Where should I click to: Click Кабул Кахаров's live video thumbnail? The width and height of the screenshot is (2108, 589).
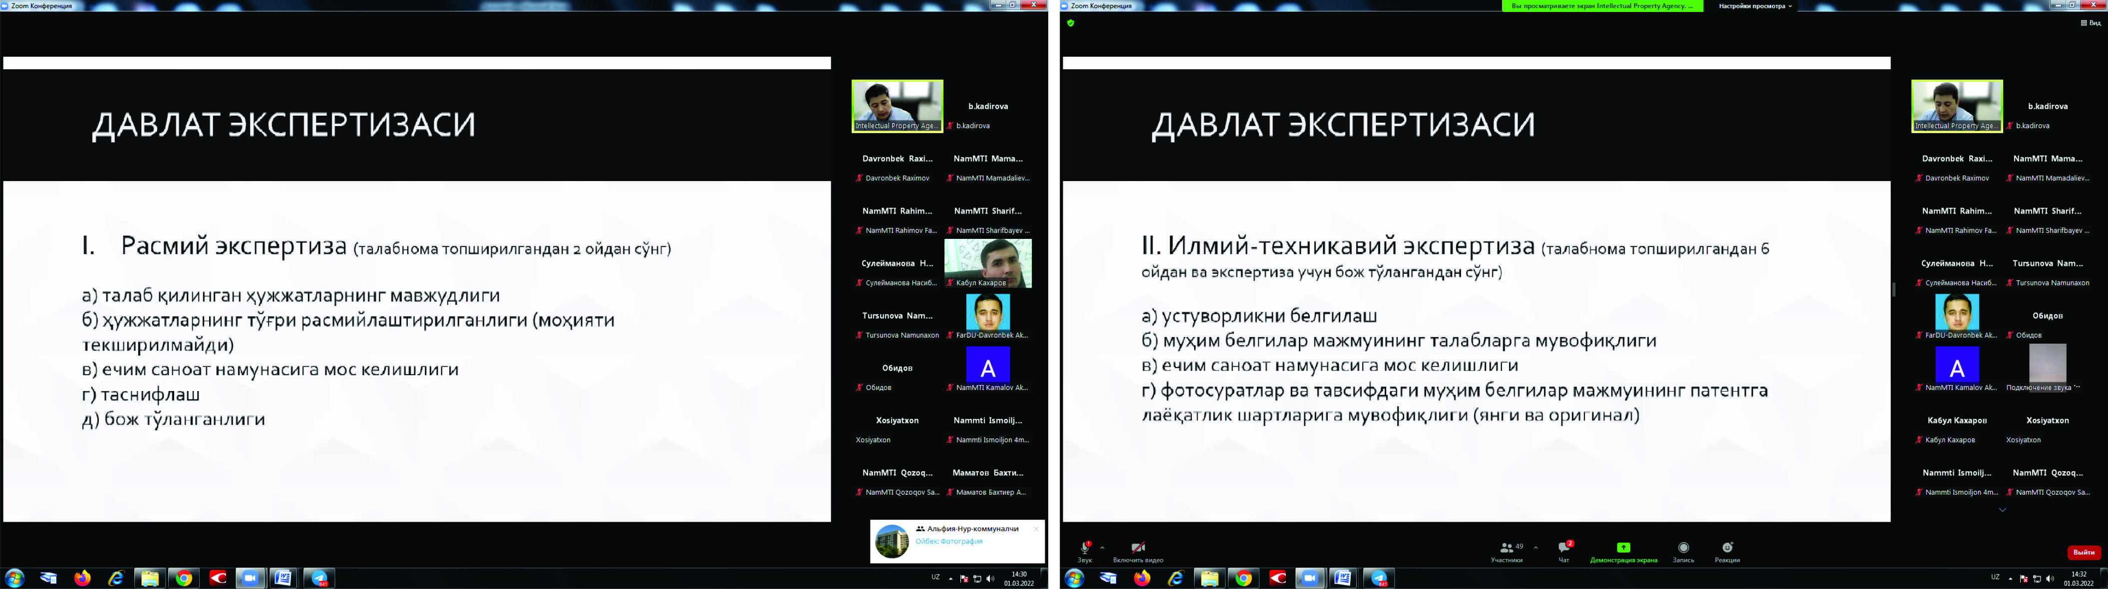tap(988, 262)
